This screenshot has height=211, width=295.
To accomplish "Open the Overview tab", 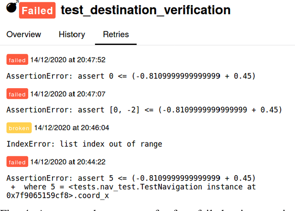I will 24,34.
